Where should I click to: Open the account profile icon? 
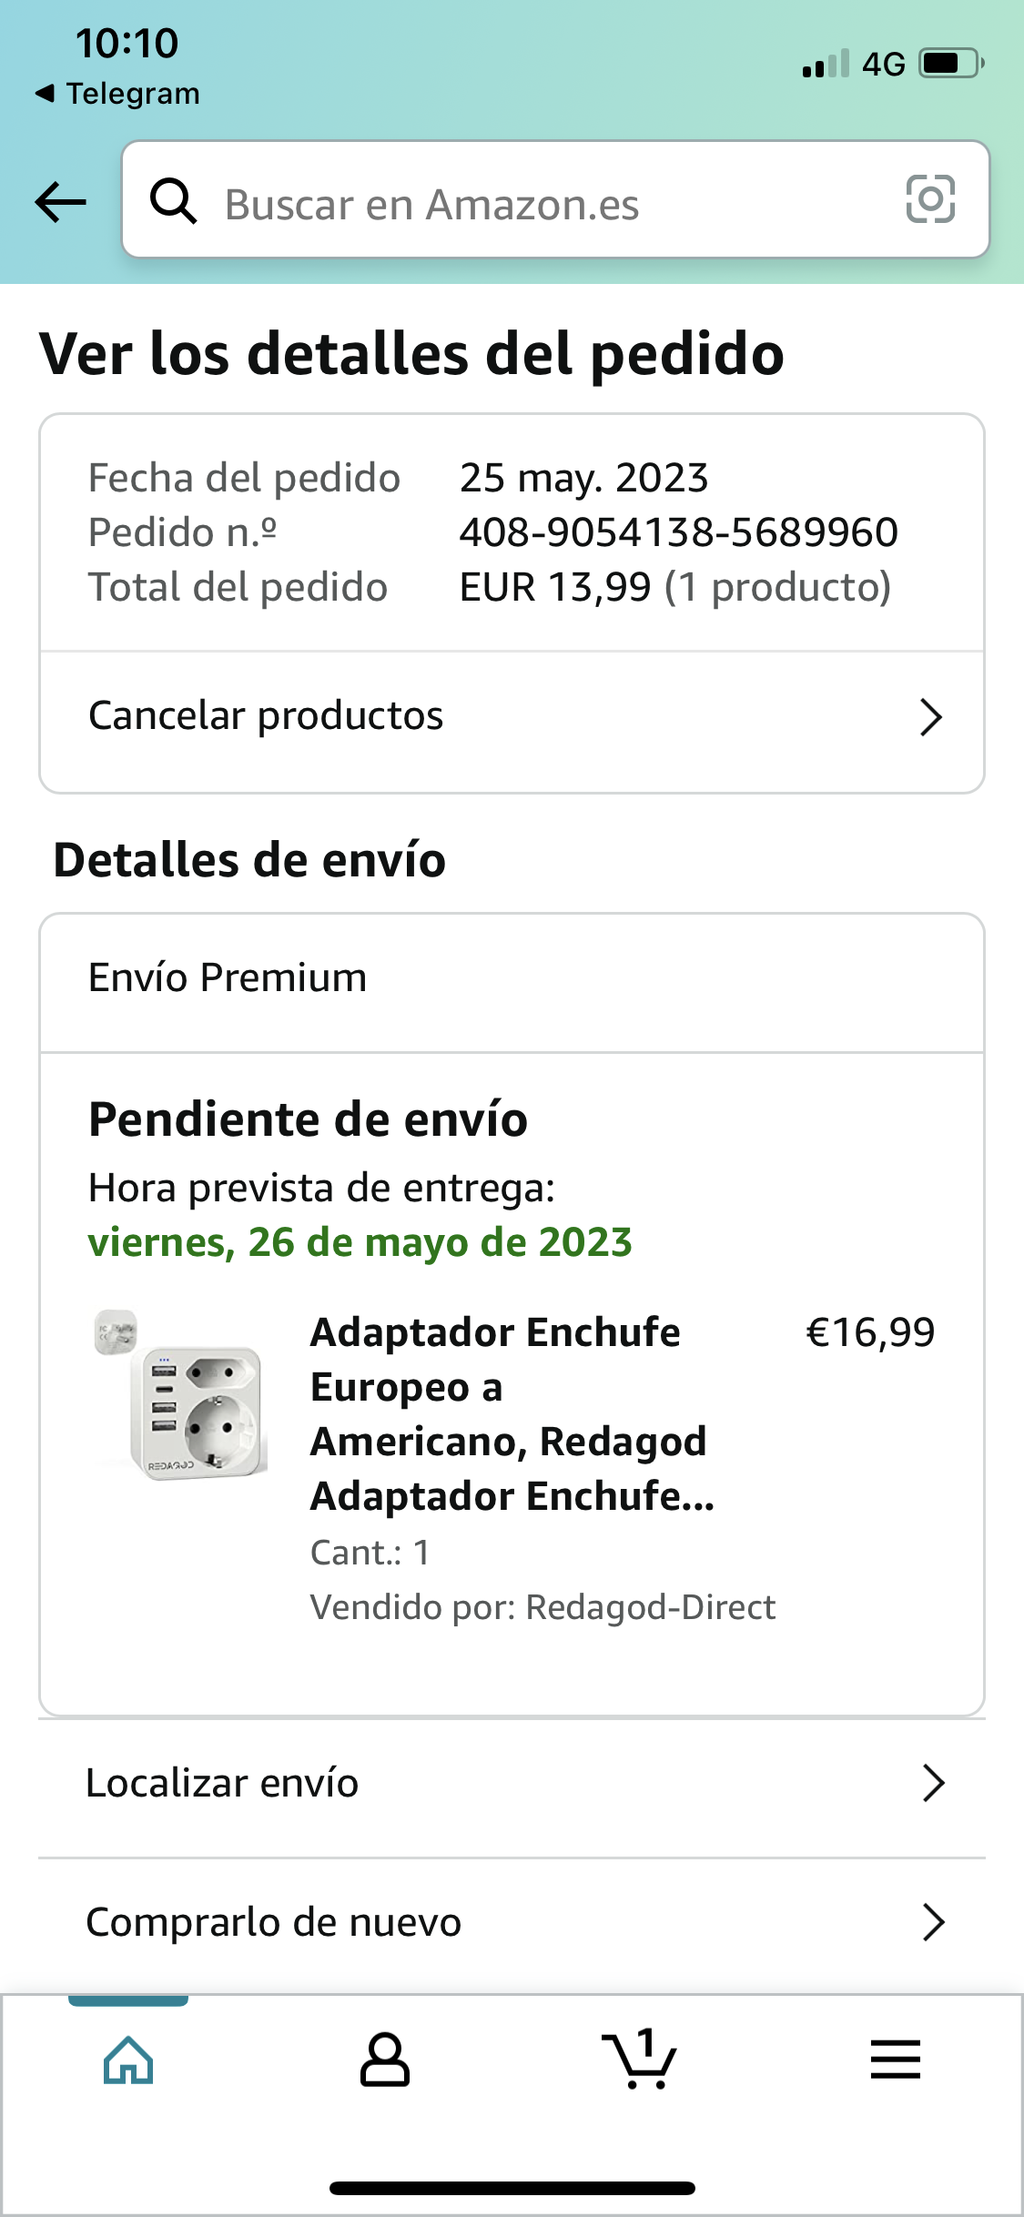(x=384, y=2060)
